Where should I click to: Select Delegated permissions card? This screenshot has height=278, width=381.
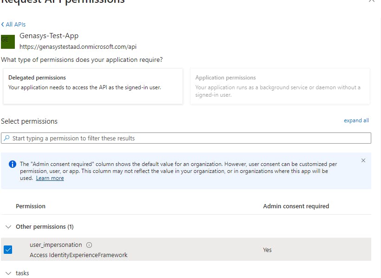click(x=93, y=86)
